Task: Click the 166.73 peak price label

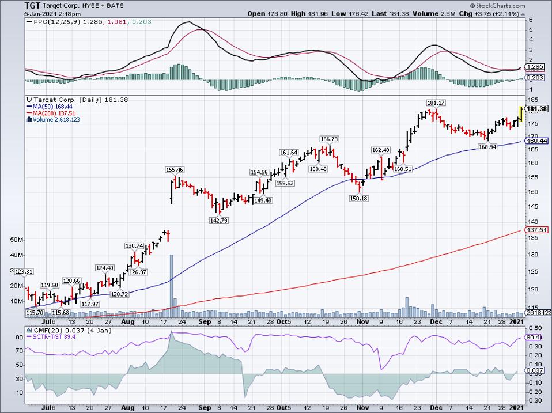Action: click(x=329, y=139)
